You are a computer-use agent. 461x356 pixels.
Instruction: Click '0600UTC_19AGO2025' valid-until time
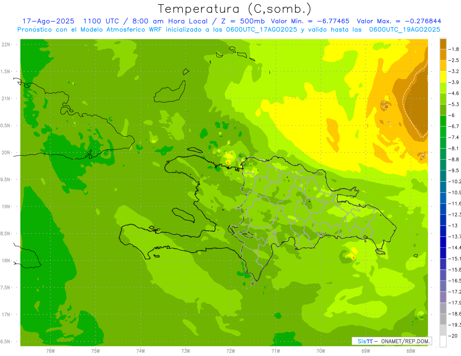(405, 29)
